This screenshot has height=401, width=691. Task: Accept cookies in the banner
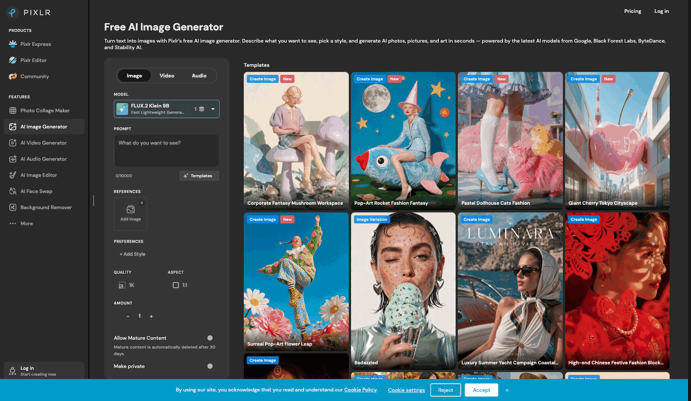(481, 390)
